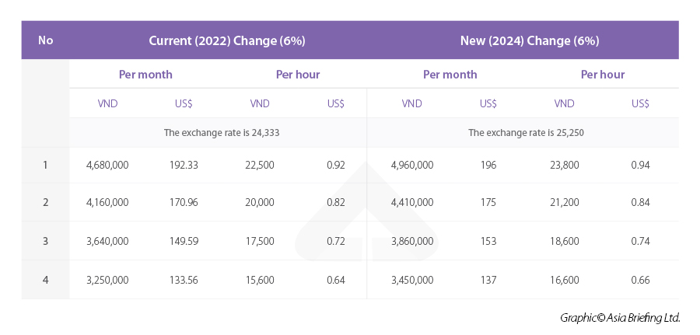Select the 149.59 US$ cell
This screenshot has height=335, width=700.
(x=184, y=241)
